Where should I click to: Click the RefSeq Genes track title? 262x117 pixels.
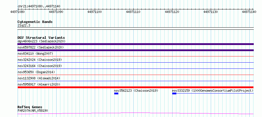click(30, 107)
